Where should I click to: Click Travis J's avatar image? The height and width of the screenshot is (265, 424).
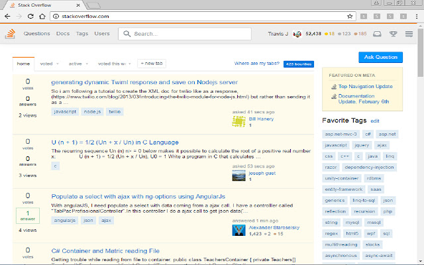(x=297, y=34)
